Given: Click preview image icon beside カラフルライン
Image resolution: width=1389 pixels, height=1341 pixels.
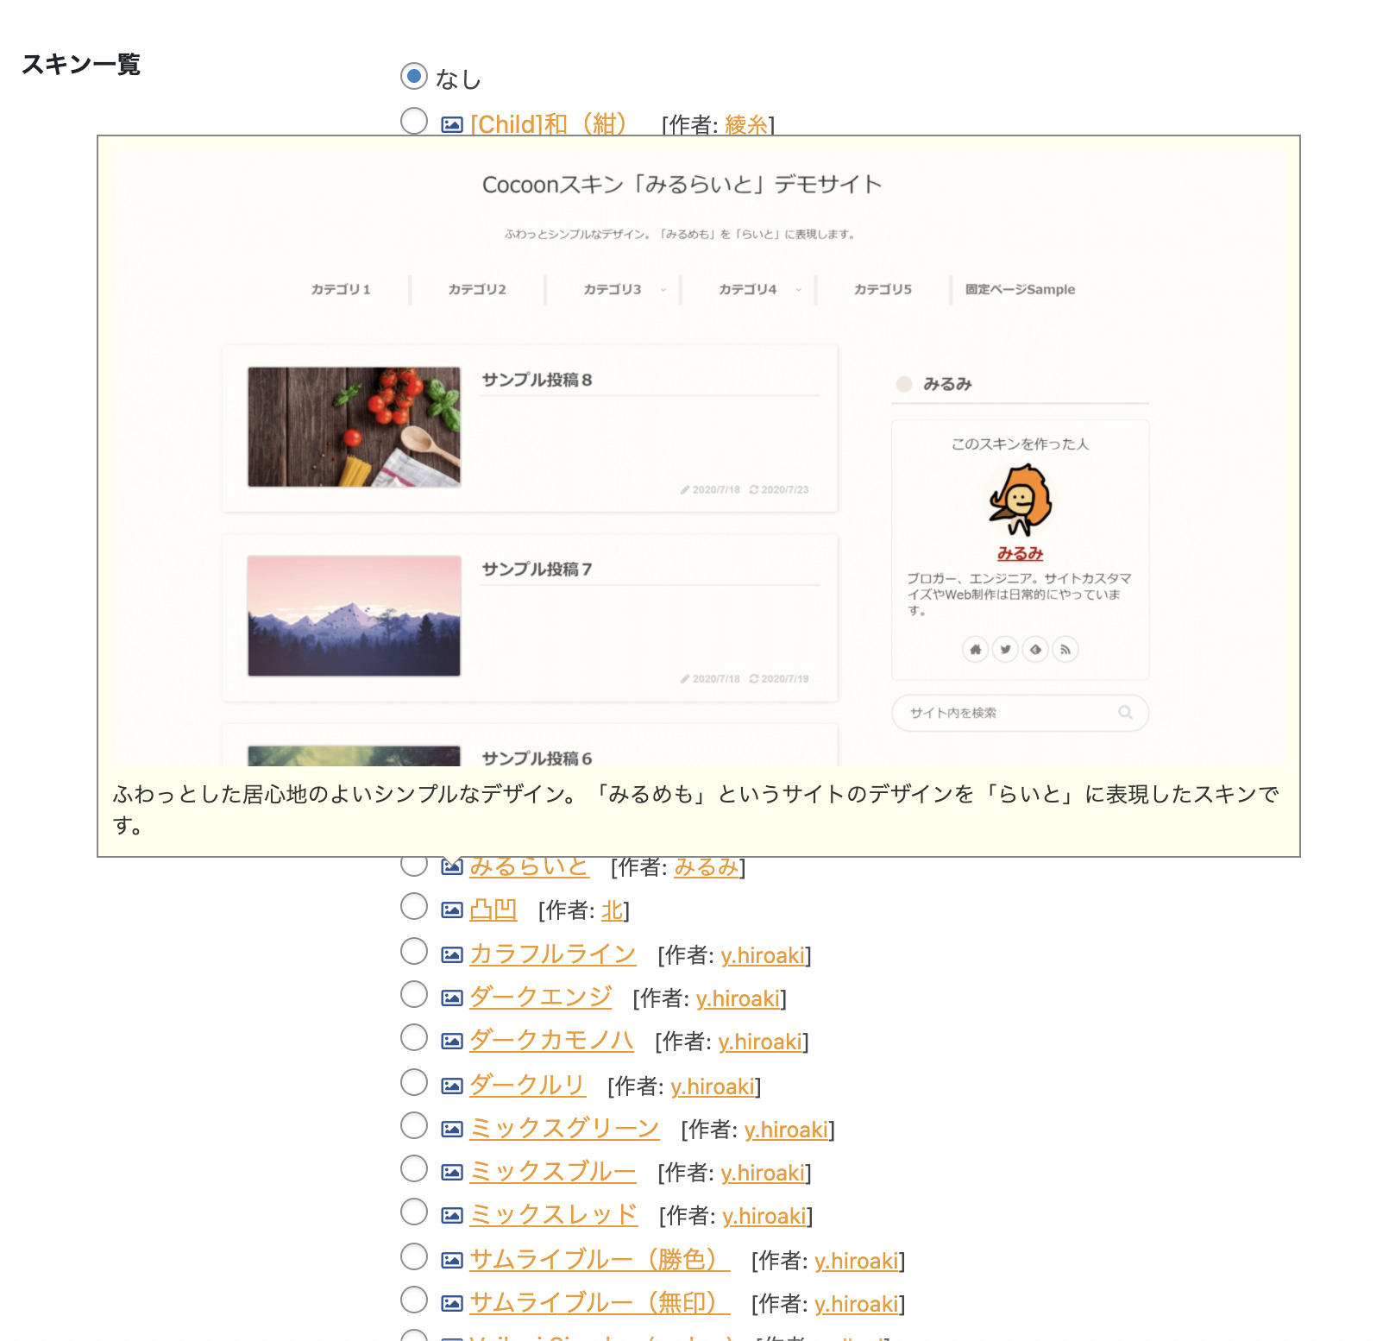Looking at the screenshot, I should click(451, 954).
